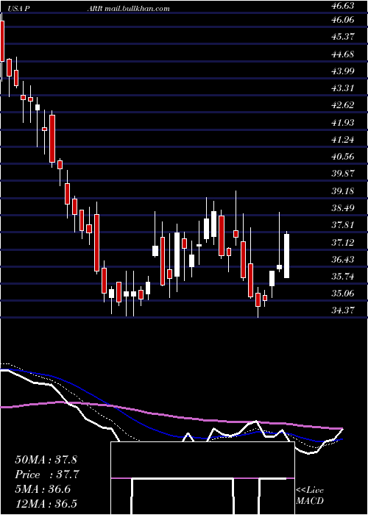Image resolution: width=368 pixels, height=515 pixels.
Task: Click the 41.24 price axis label
Action: (344, 140)
